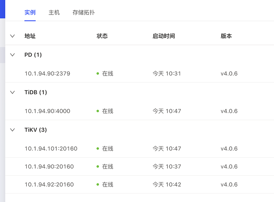Viewport: 274px width, 202px height.
Task: Click the 版本 column header
Action: (226, 36)
